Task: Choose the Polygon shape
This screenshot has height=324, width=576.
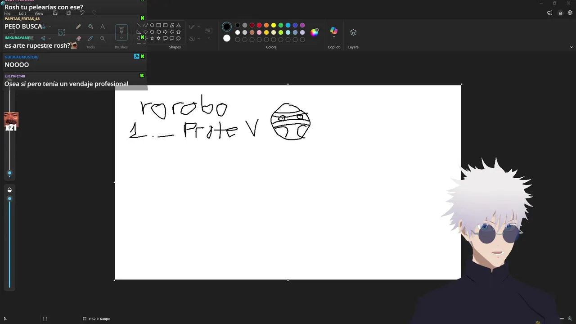Action: 172,25
